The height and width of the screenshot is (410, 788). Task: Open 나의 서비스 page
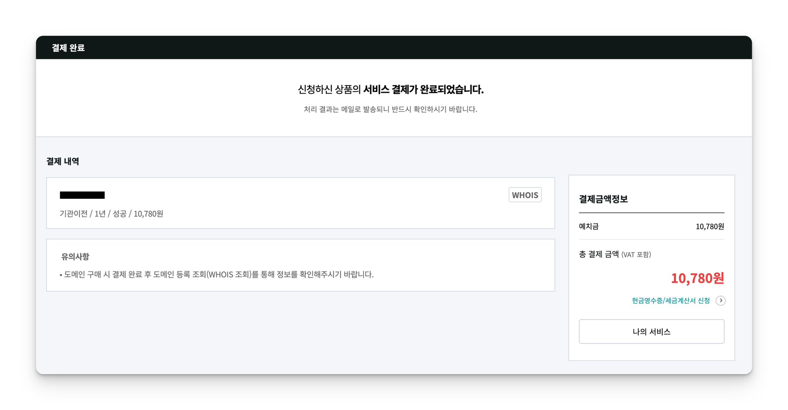[651, 332]
